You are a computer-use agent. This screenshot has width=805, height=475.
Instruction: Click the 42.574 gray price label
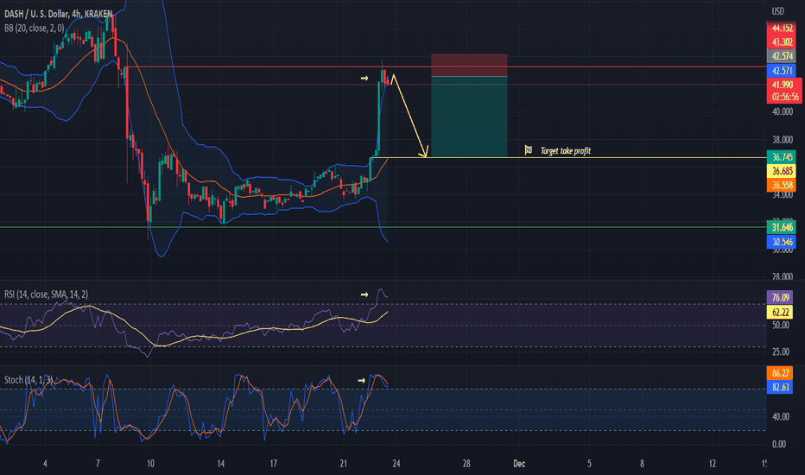click(782, 56)
